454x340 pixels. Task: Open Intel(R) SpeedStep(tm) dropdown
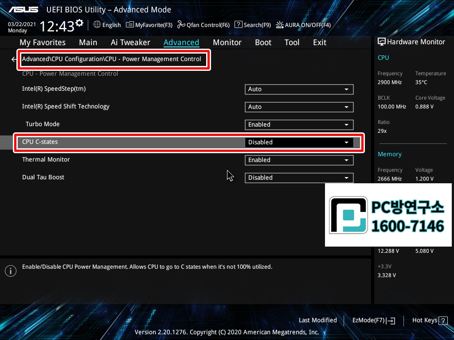(299, 89)
